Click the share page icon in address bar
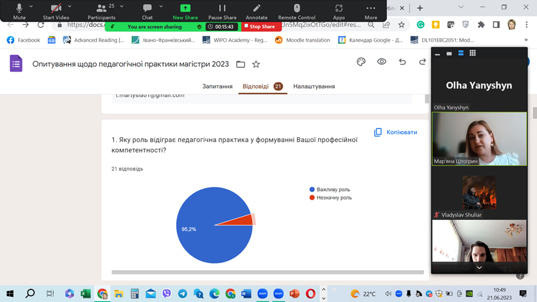Image resolution: width=537 pixels, height=302 pixels. [386, 24]
